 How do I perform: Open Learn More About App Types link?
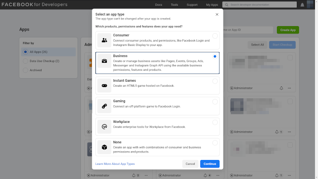point(115,164)
